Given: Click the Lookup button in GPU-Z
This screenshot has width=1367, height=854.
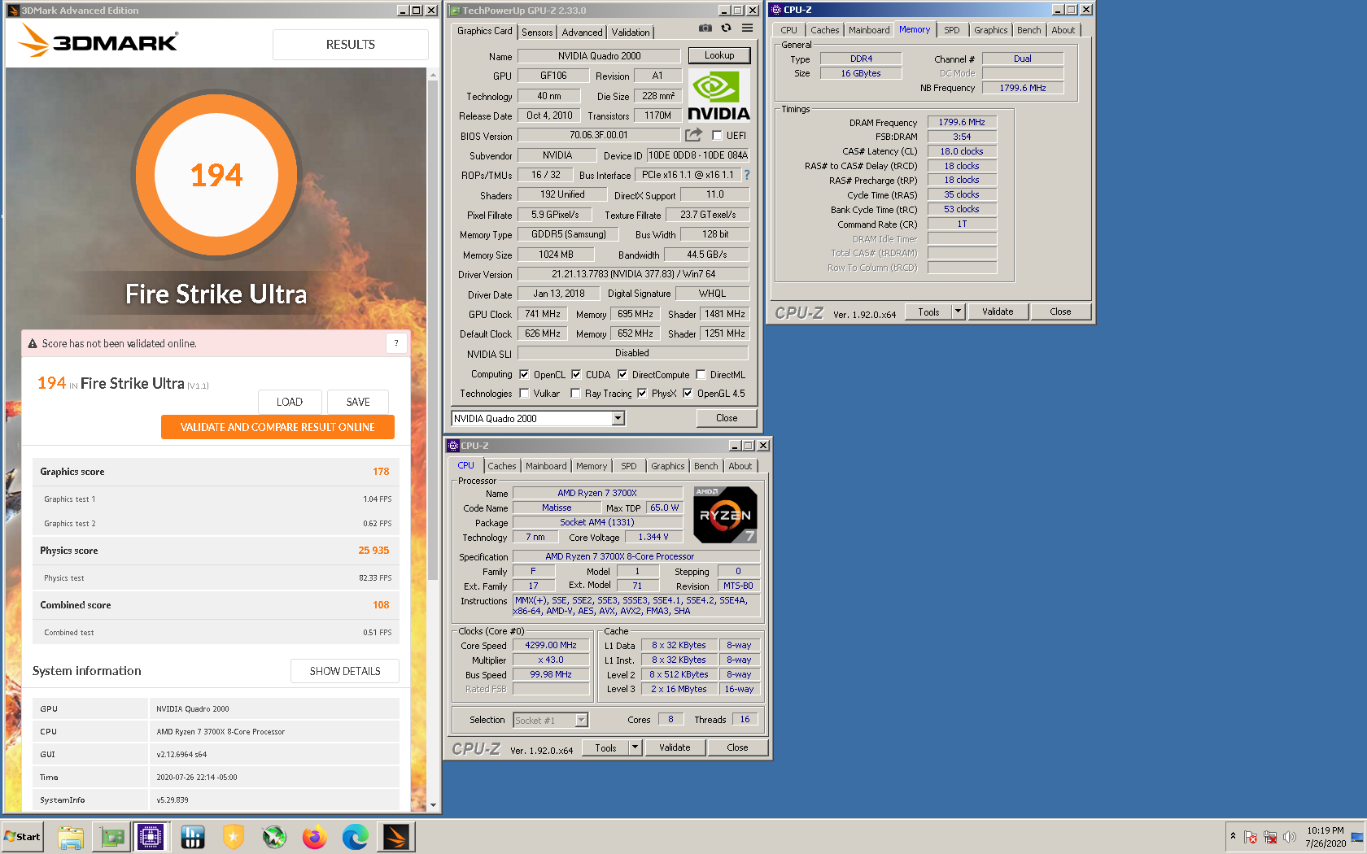Looking at the screenshot, I should [x=719, y=55].
